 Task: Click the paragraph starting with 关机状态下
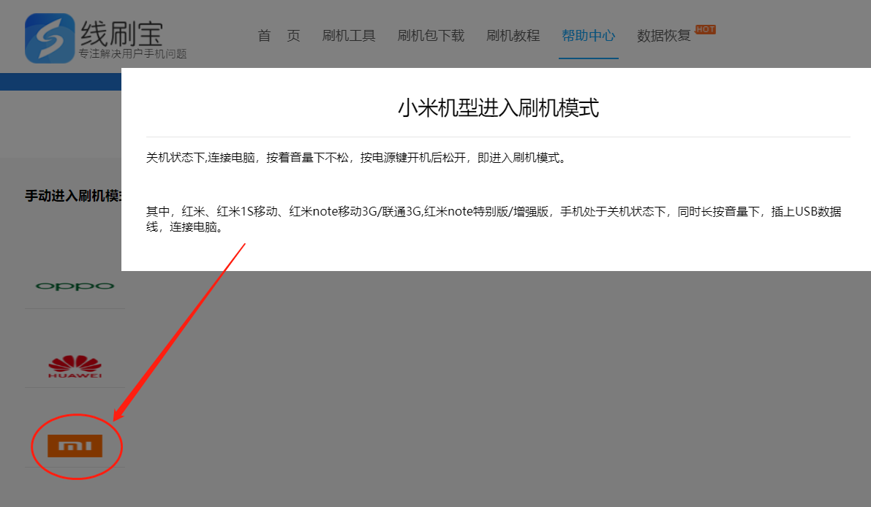click(356, 158)
